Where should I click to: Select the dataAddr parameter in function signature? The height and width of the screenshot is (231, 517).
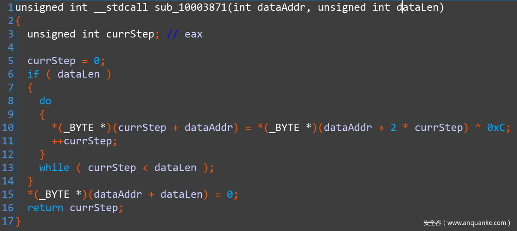click(281, 8)
